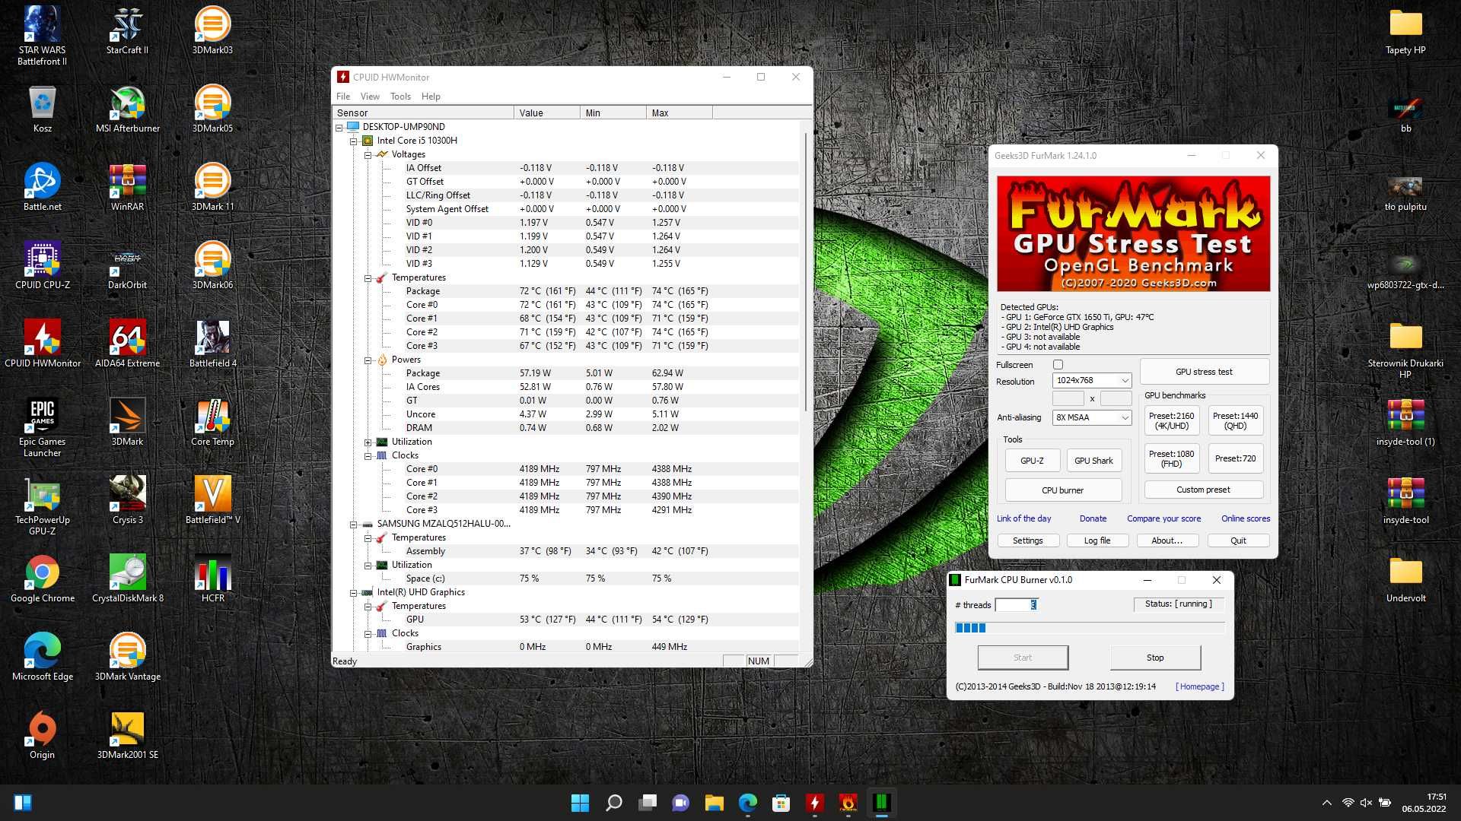Screen dimensions: 1461x821
Task: Click the Kosz recycle bin icon
Action: (x=42, y=109)
